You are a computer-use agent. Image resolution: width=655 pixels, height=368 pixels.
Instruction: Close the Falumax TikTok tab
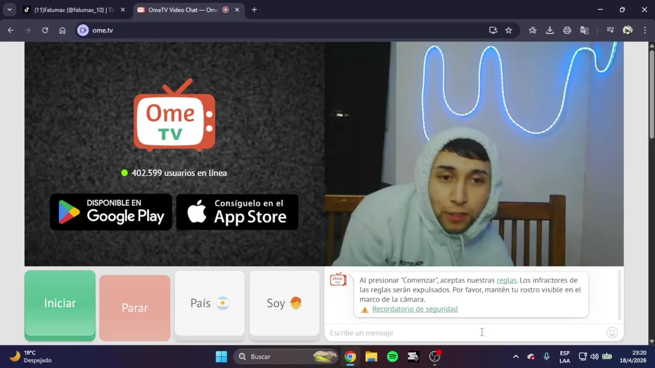123,10
